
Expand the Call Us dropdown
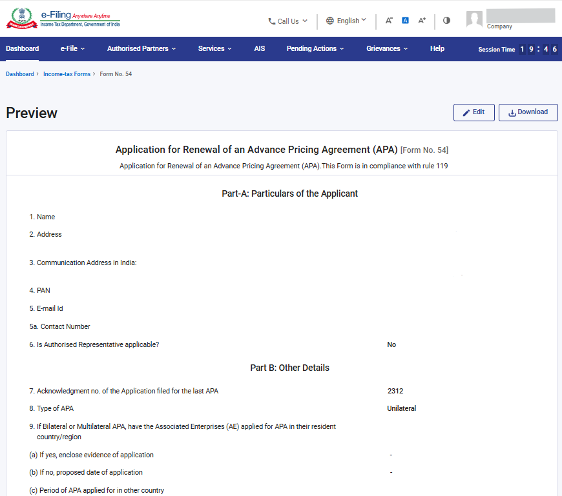287,21
